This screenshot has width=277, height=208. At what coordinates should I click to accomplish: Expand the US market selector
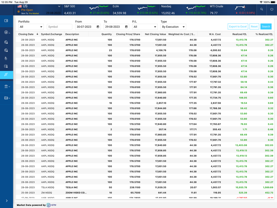point(59,7)
